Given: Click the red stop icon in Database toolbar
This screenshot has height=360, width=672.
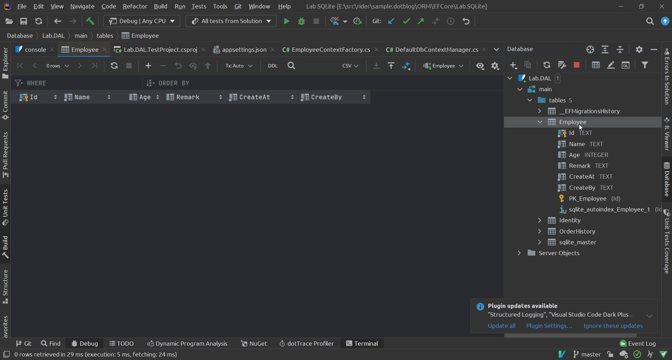Looking at the screenshot, I should coord(577,65).
